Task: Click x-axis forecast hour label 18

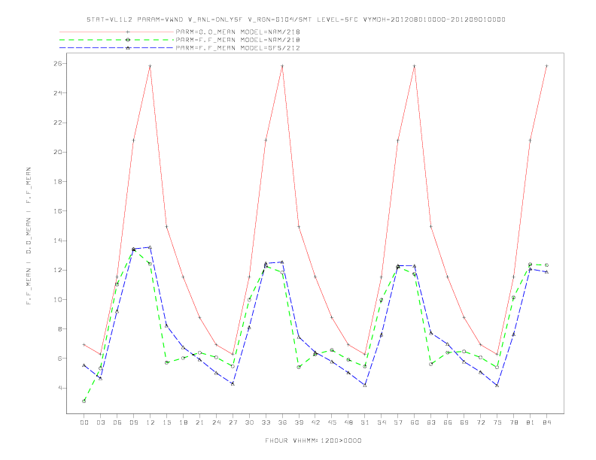Action: 183,422
